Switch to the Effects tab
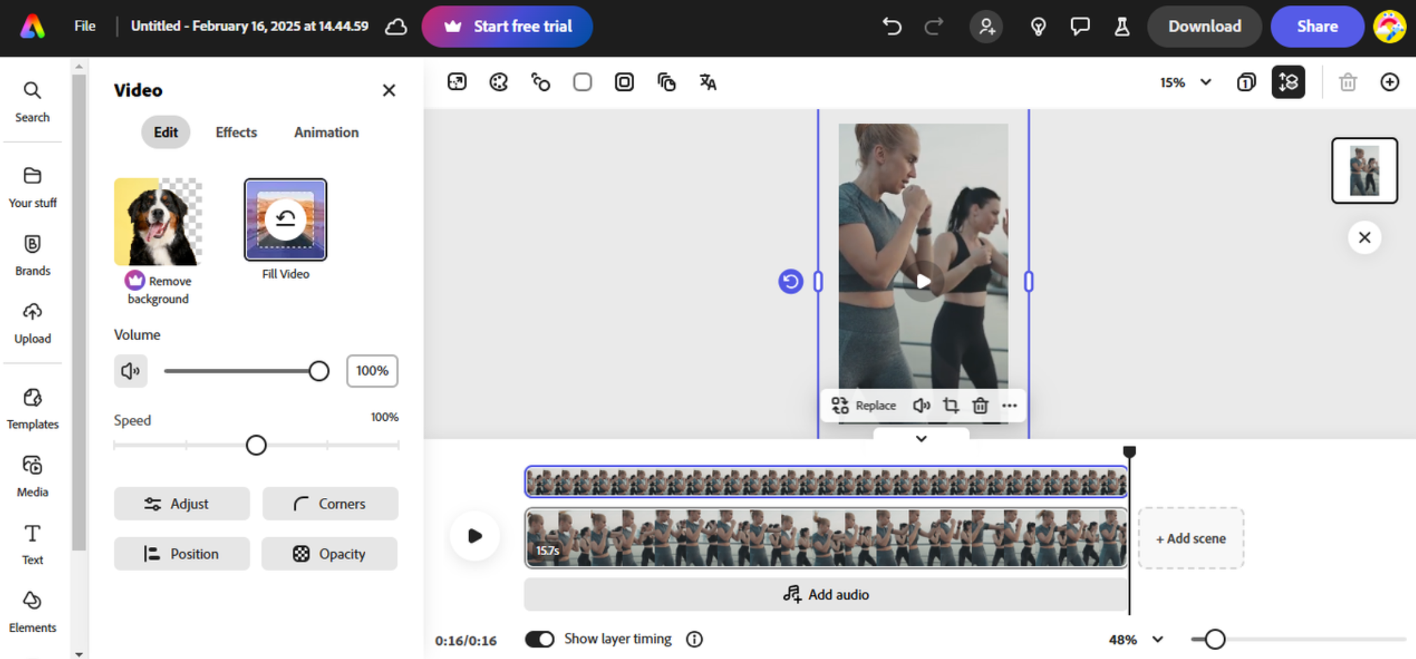 (x=236, y=132)
